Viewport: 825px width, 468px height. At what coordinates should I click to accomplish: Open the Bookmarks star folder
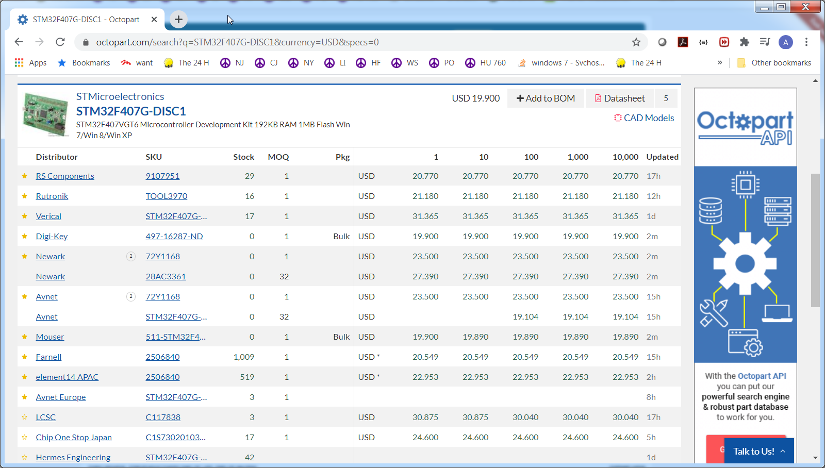point(84,63)
